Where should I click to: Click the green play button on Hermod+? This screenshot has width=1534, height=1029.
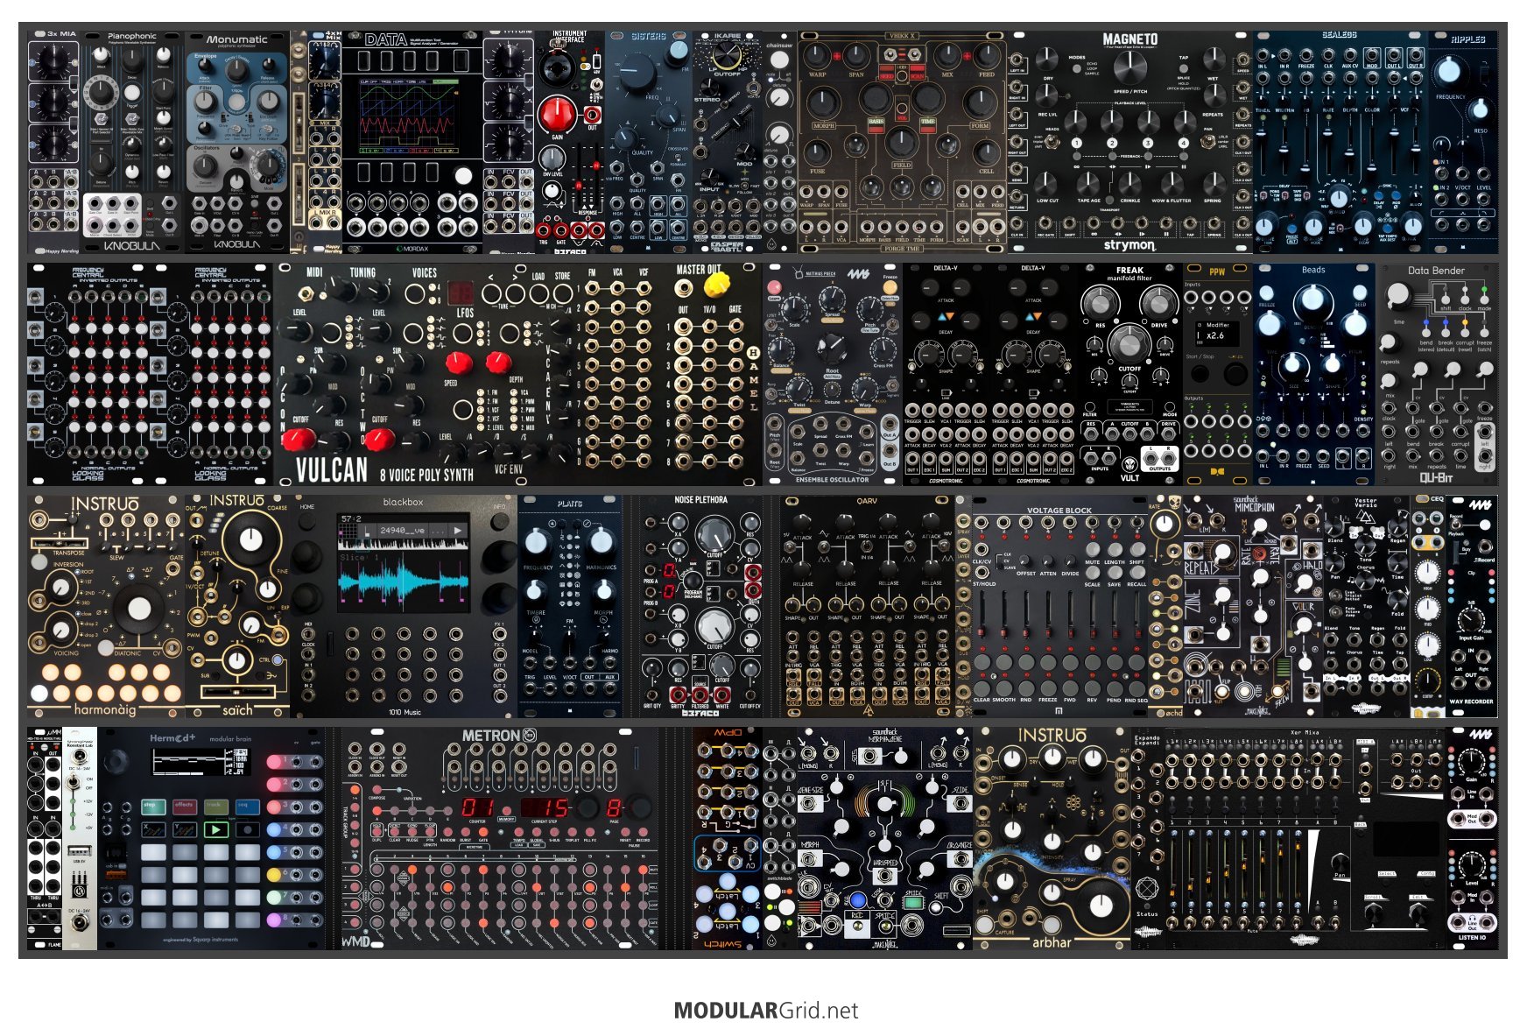pyautogui.click(x=215, y=828)
